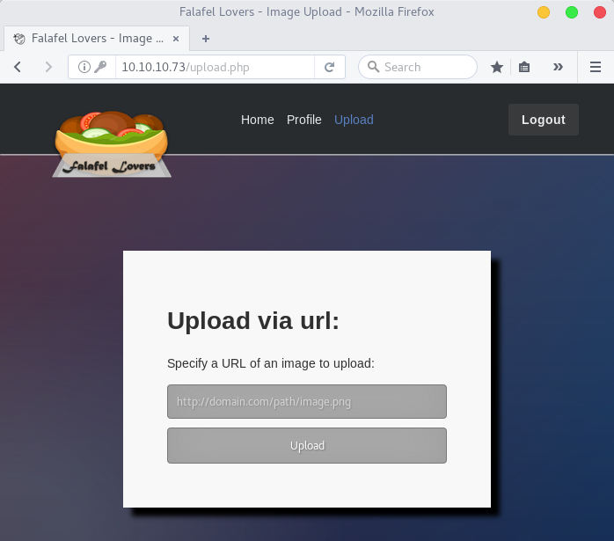The image size is (614, 541).
Task: Focus the Firefox Search box
Action: [x=418, y=67]
